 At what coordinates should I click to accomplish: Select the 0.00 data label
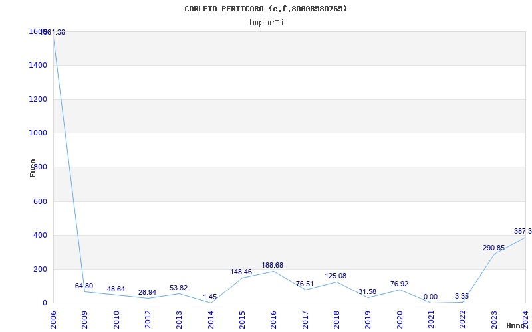point(430,297)
